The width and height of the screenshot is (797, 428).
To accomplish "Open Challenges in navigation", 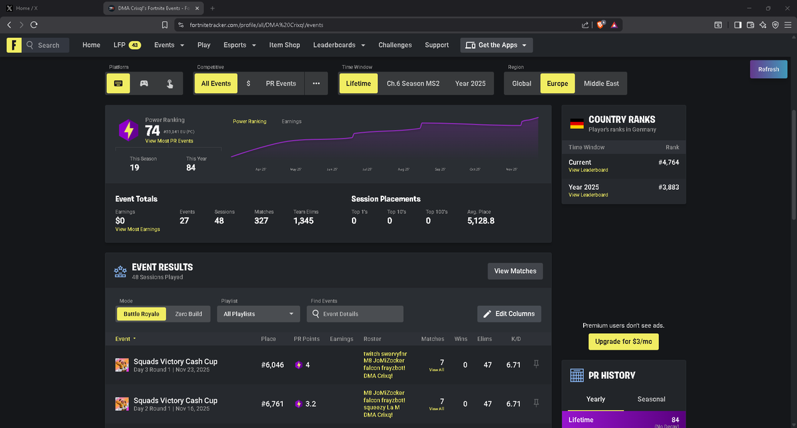I will pos(395,45).
